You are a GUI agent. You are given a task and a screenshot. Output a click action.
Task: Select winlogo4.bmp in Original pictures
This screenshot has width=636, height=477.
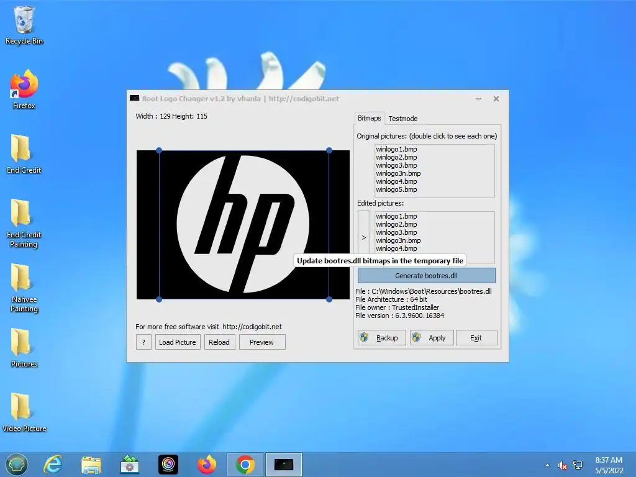point(396,181)
